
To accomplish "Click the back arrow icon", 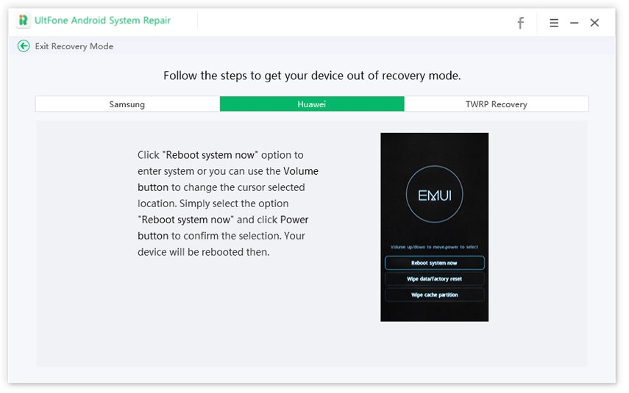I will (x=24, y=46).
